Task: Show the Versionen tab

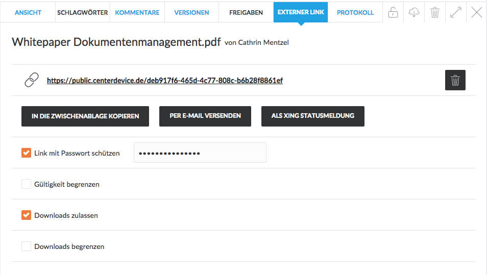Action: pos(191,12)
